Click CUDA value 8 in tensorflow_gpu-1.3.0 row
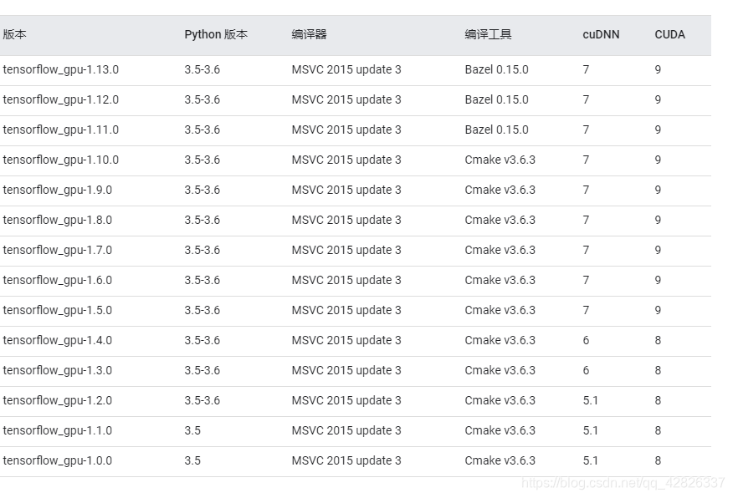The width and height of the screenshot is (733, 498). (658, 371)
